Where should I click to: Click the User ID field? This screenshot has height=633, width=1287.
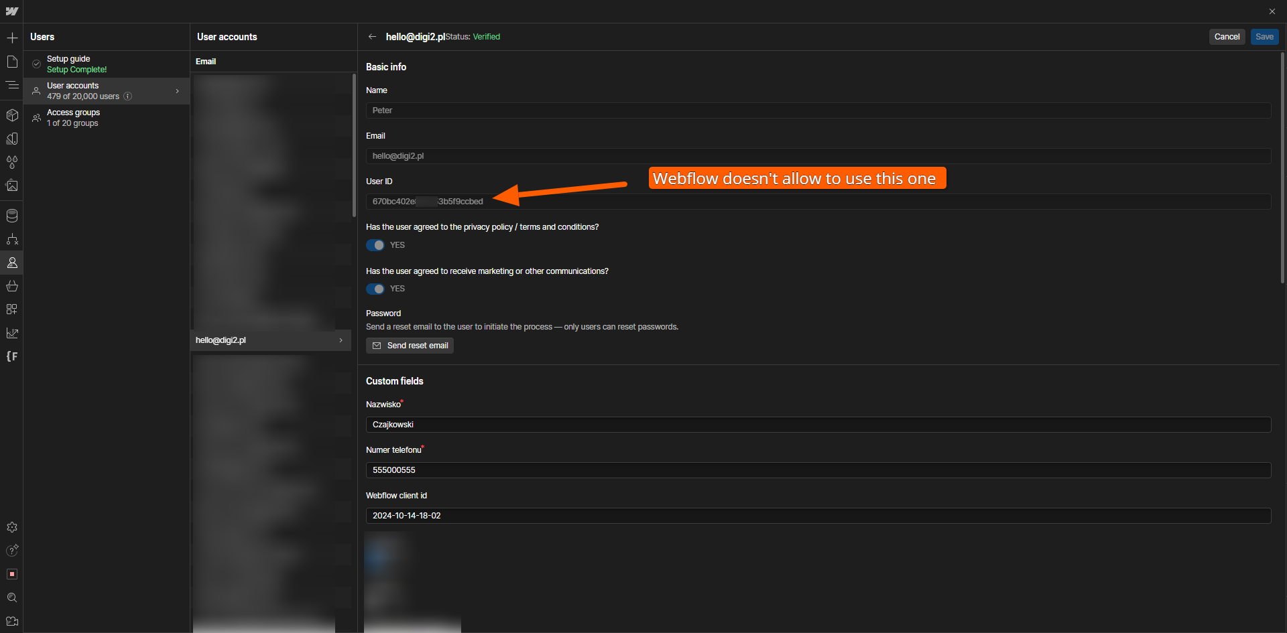pos(818,202)
